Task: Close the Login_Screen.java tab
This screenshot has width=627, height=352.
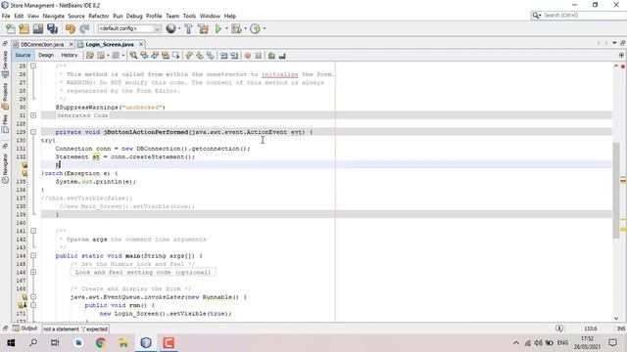Action: click(x=141, y=44)
